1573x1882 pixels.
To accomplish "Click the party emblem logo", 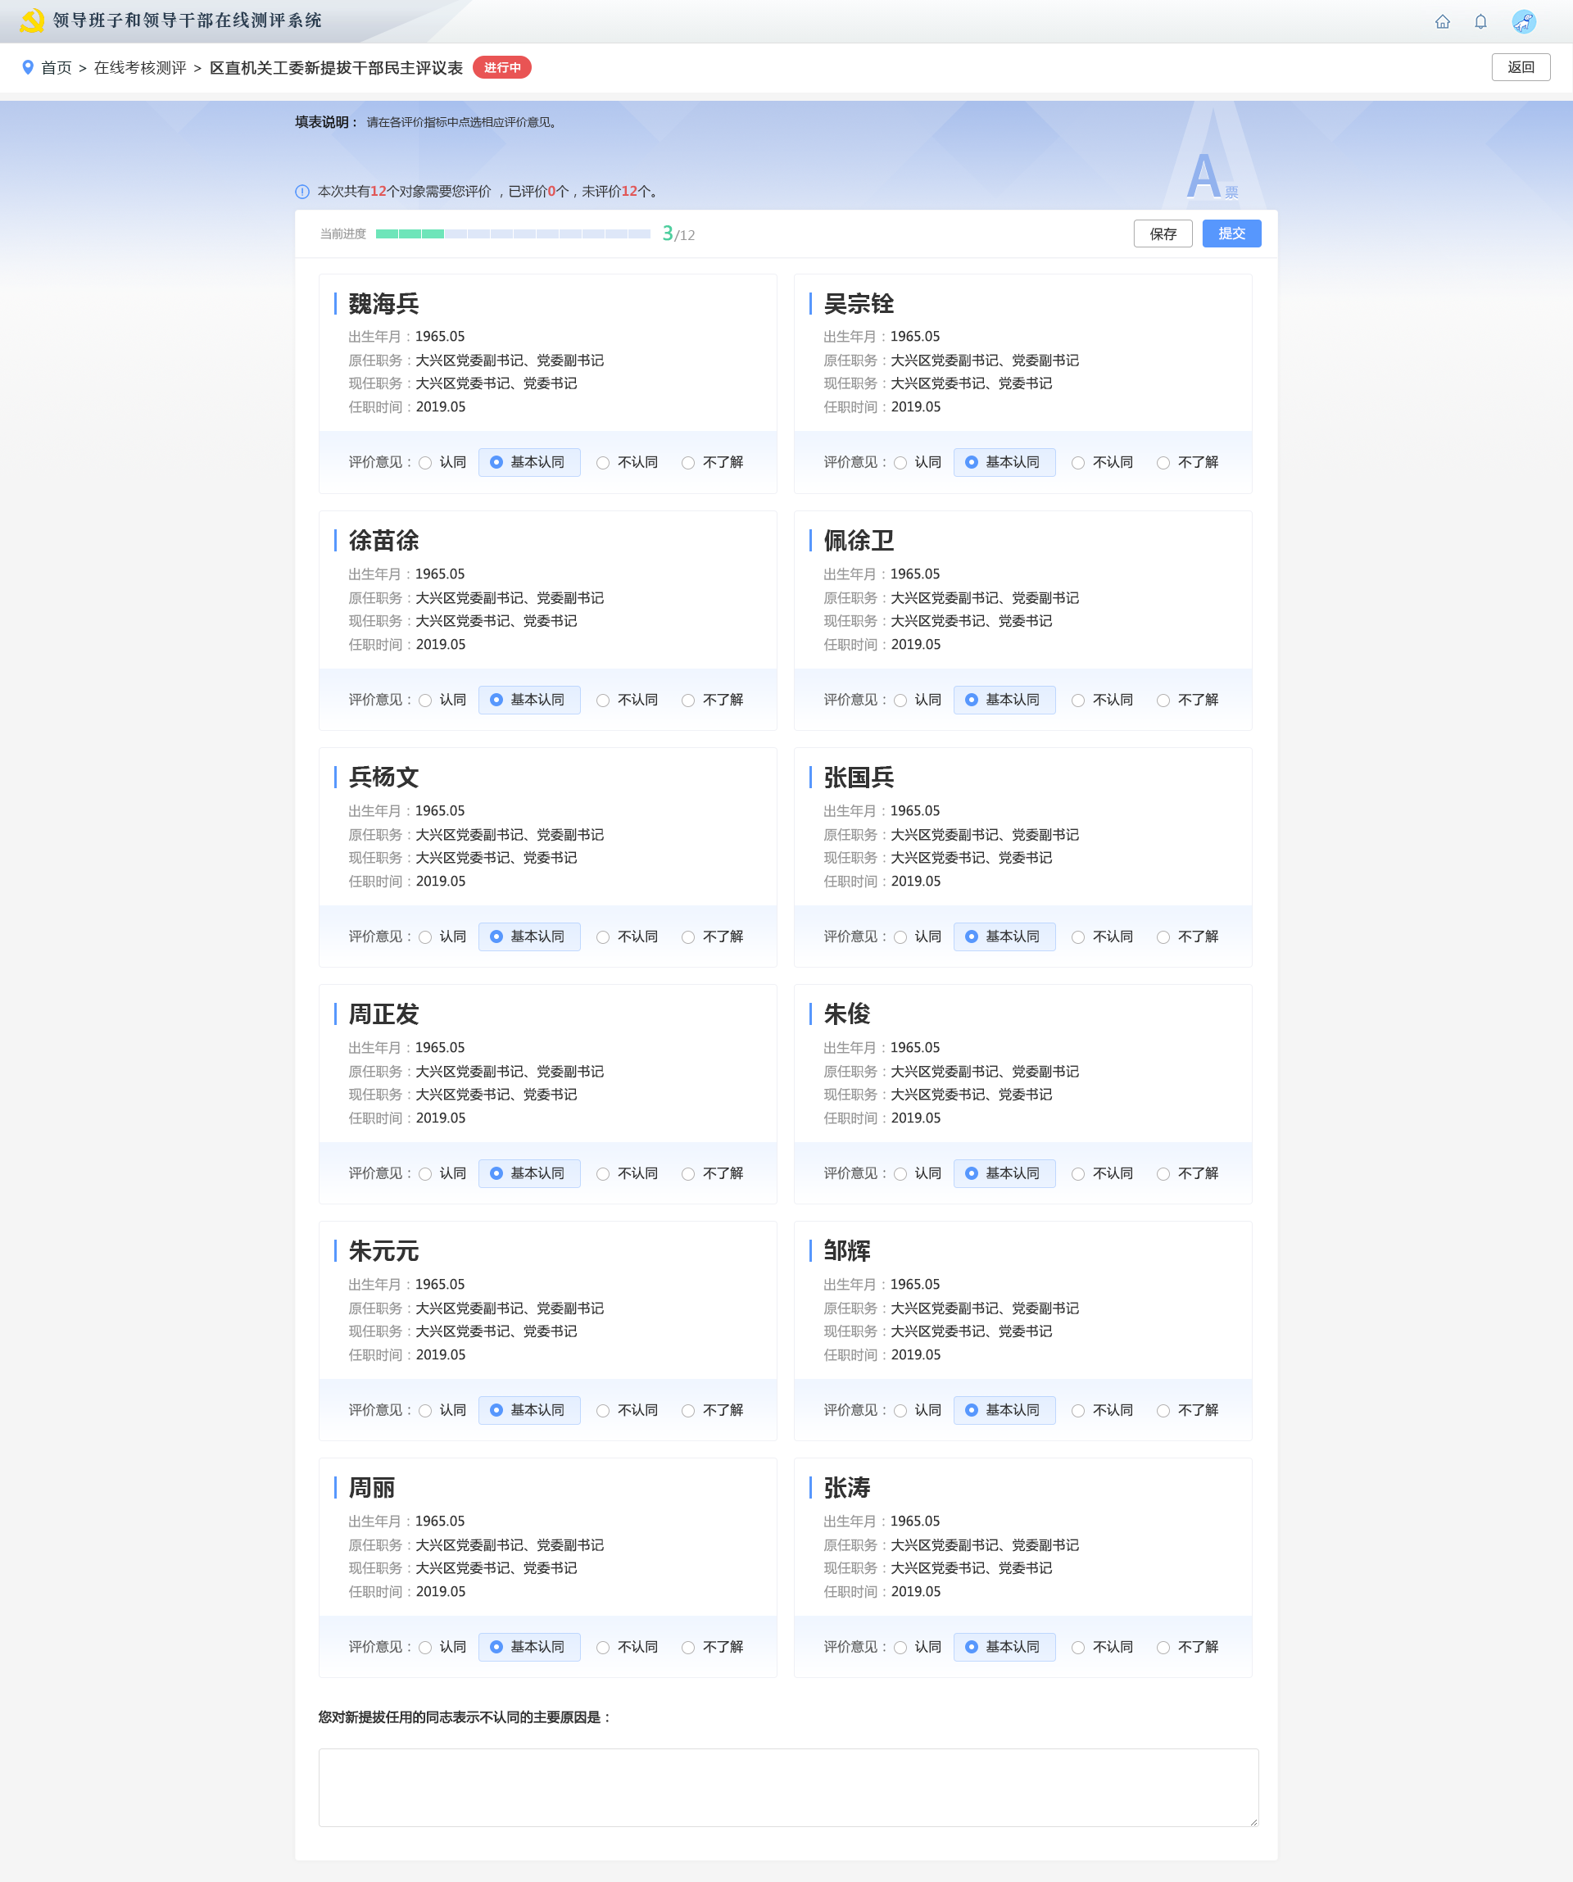I will (x=31, y=20).
